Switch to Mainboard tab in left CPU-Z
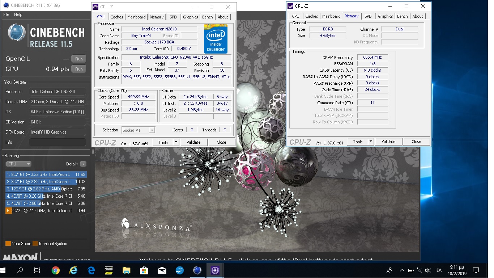The height and width of the screenshot is (278, 494). pos(136,17)
